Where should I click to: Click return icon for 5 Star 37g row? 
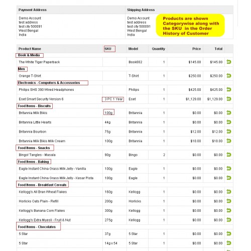tap(229, 233)
